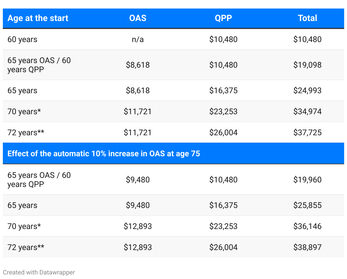Click the n/a OAS cell

pyautogui.click(x=138, y=39)
